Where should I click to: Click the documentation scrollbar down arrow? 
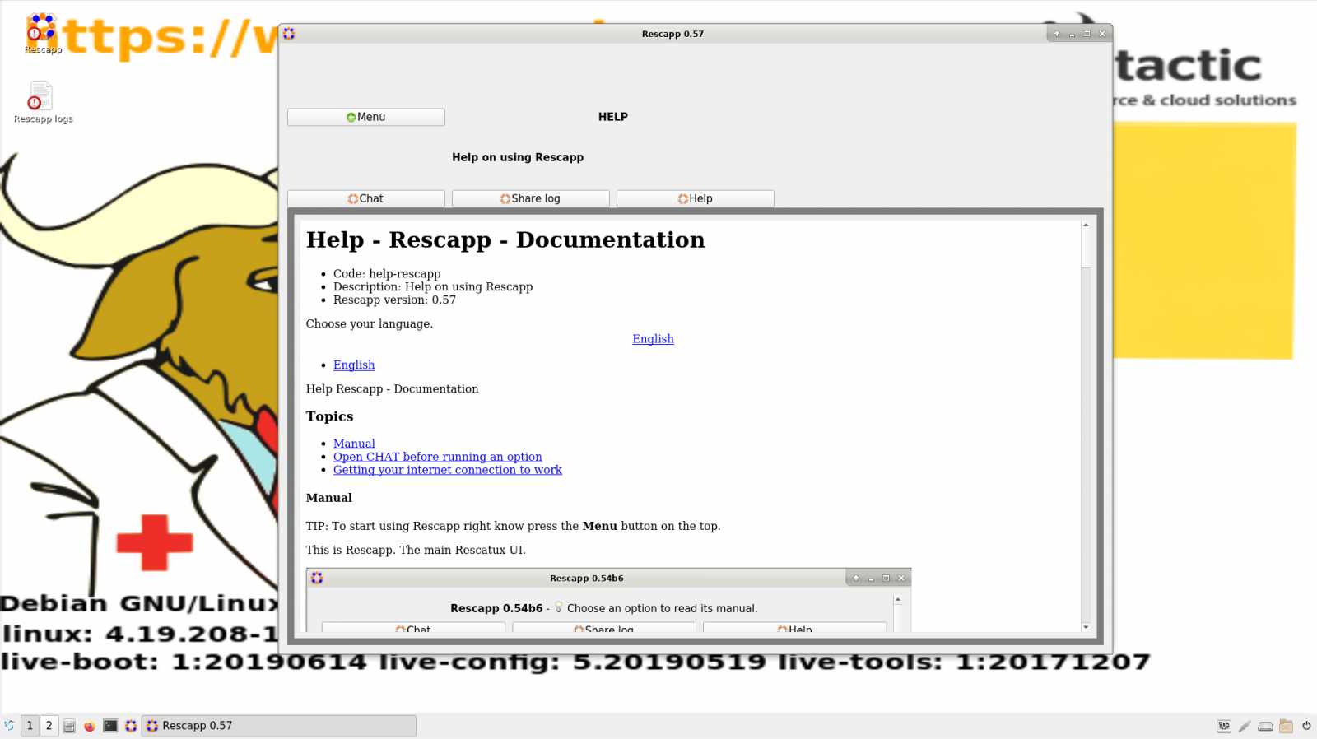1086,627
